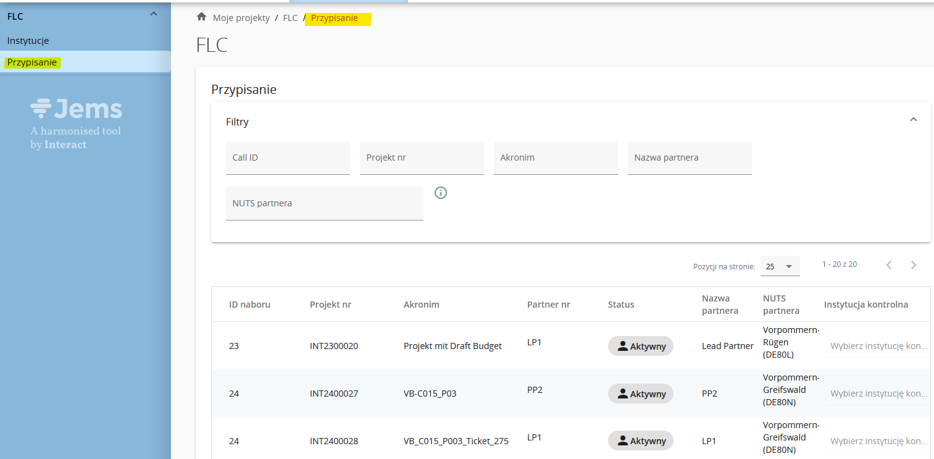Collapse the FLC sidebar section
This screenshot has height=459, width=934.
click(x=154, y=15)
